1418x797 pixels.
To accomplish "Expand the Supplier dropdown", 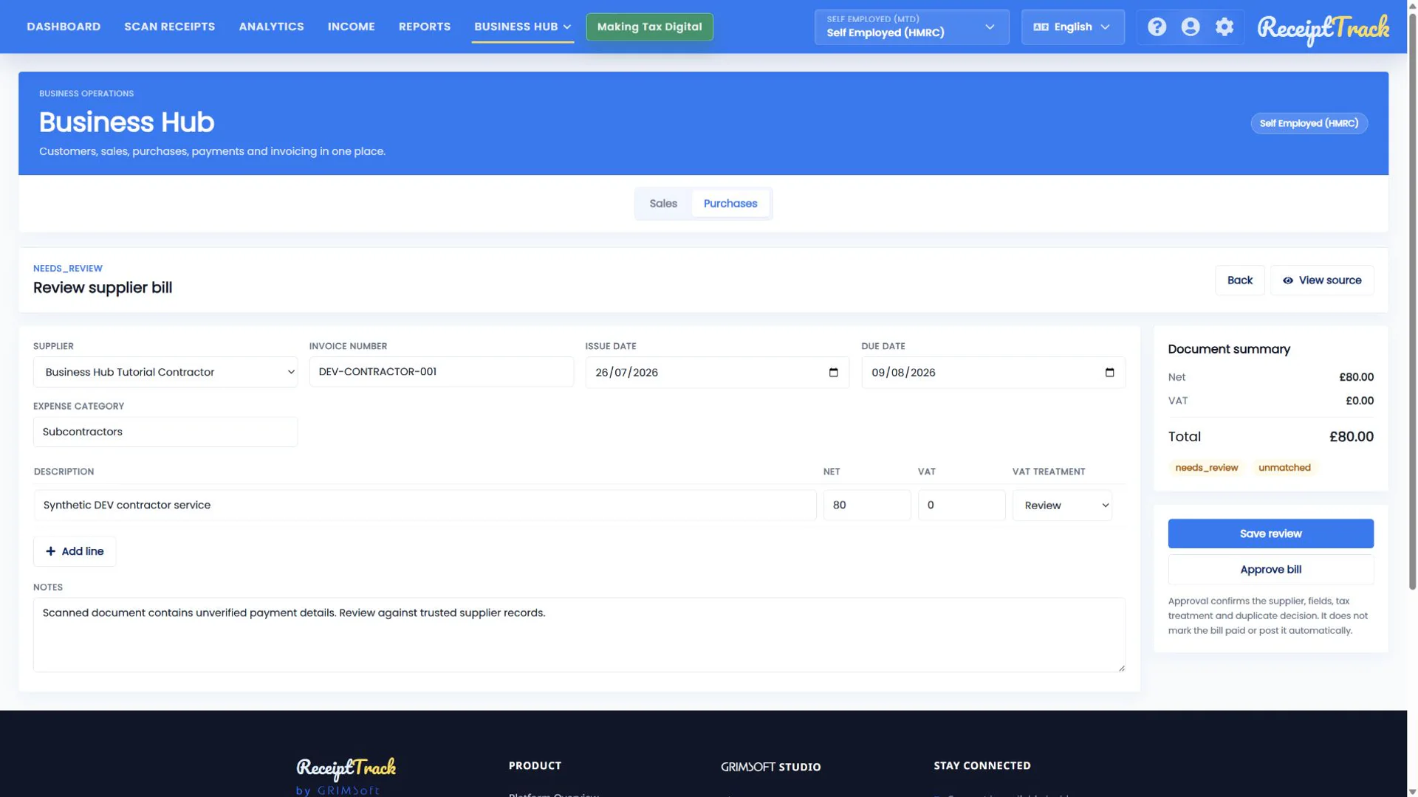I will [165, 373].
